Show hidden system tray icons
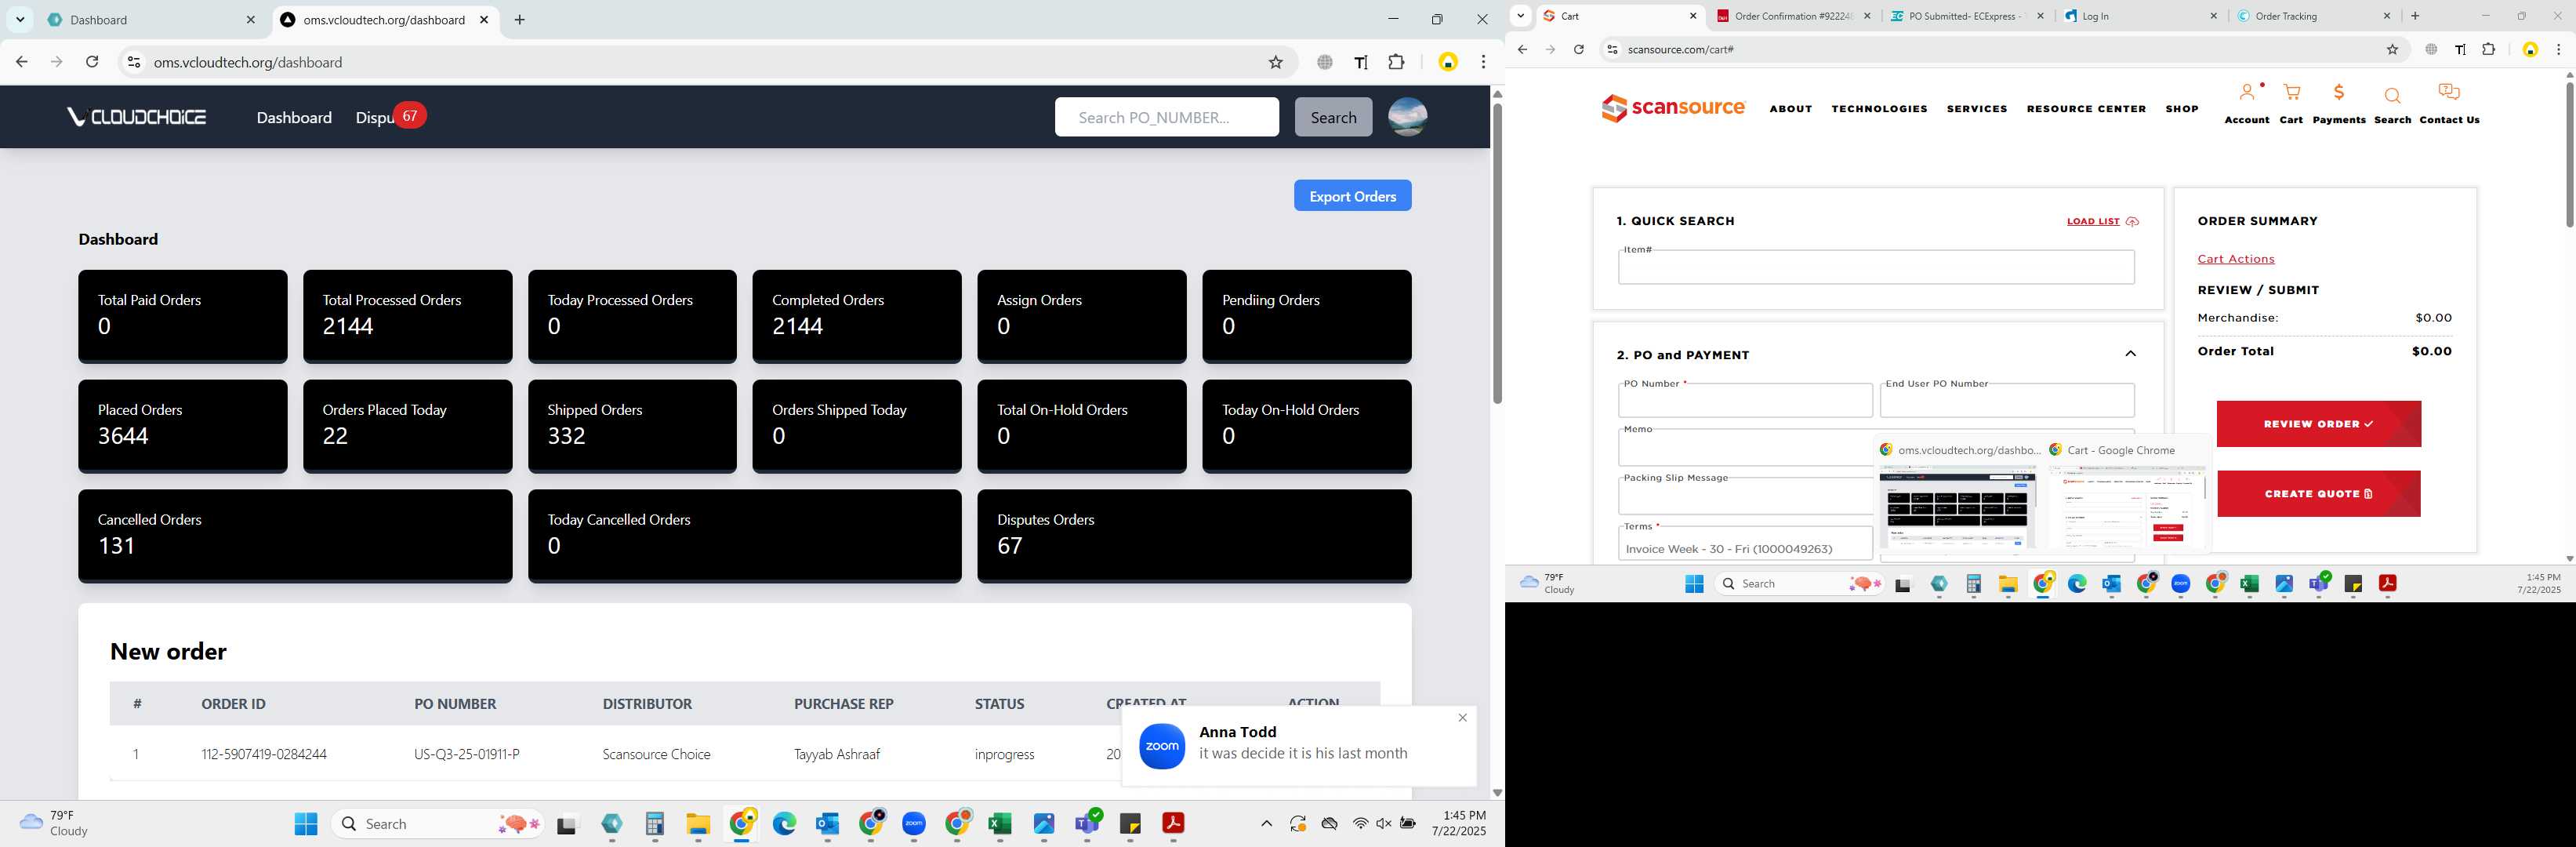Image resolution: width=2576 pixels, height=847 pixels. [x=1266, y=823]
